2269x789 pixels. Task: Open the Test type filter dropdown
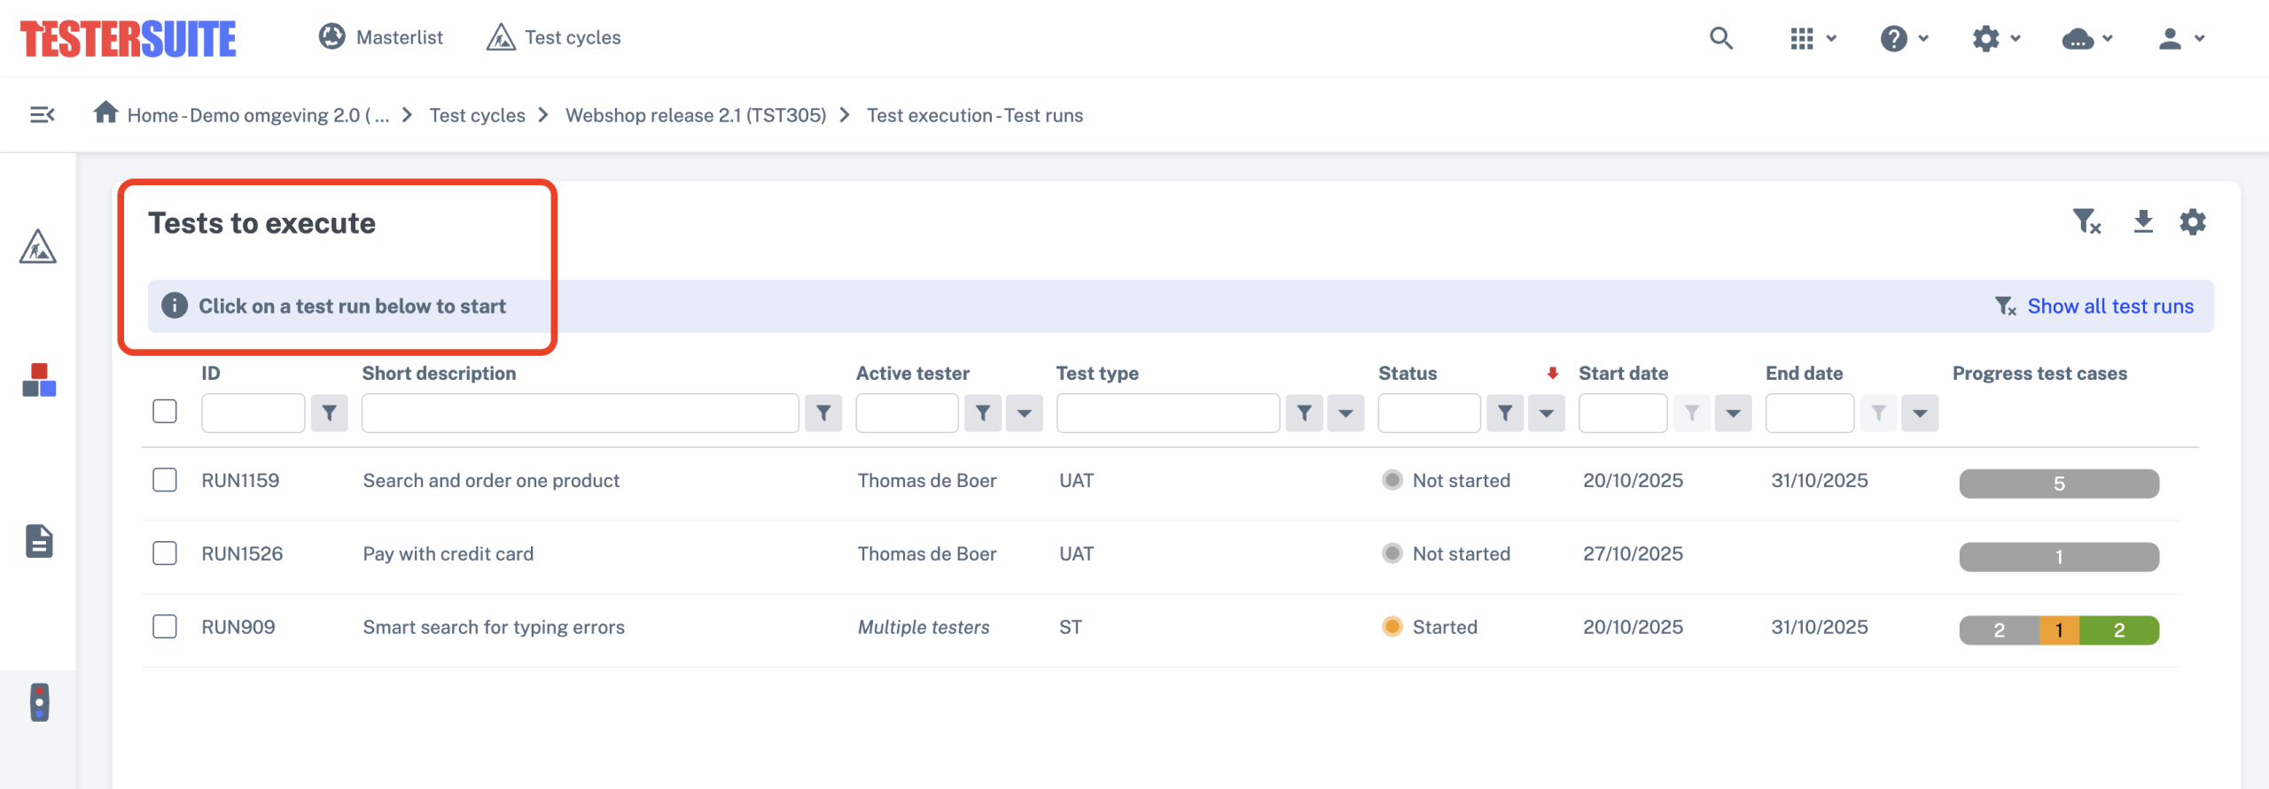click(x=1345, y=414)
